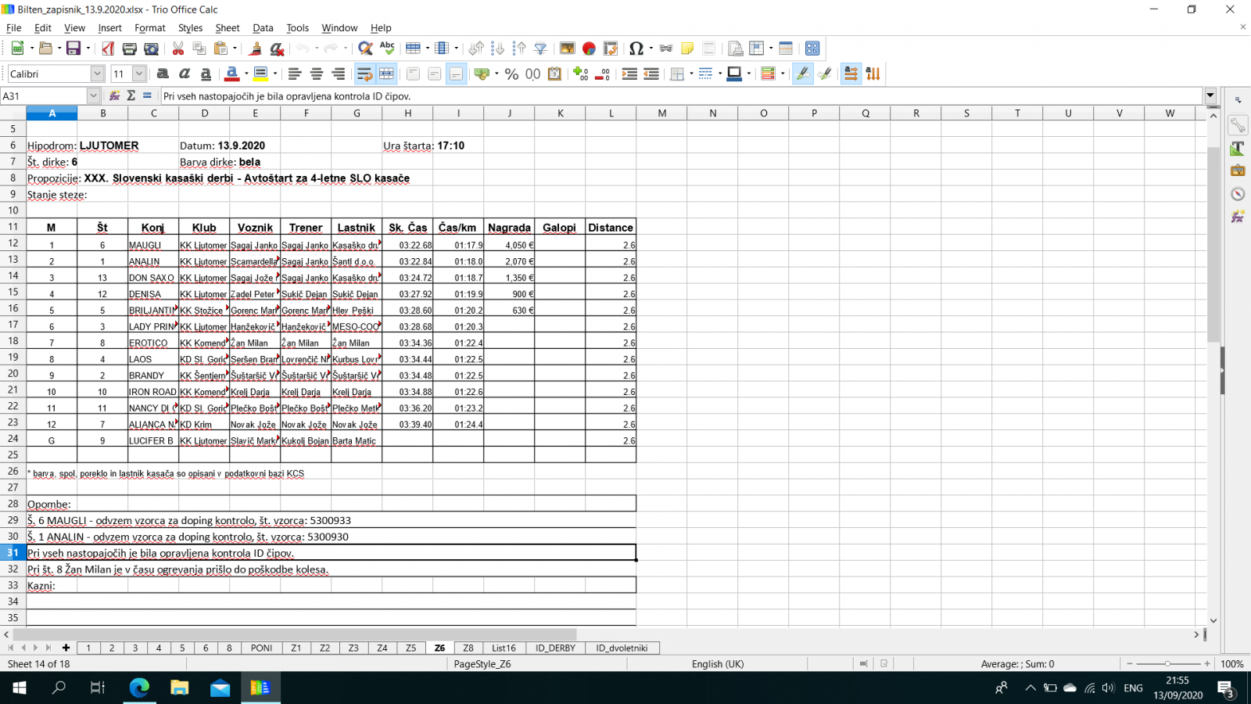Screen dimensions: 1251x704
Task: Click the formula bar input line
Action: point(680,95)
